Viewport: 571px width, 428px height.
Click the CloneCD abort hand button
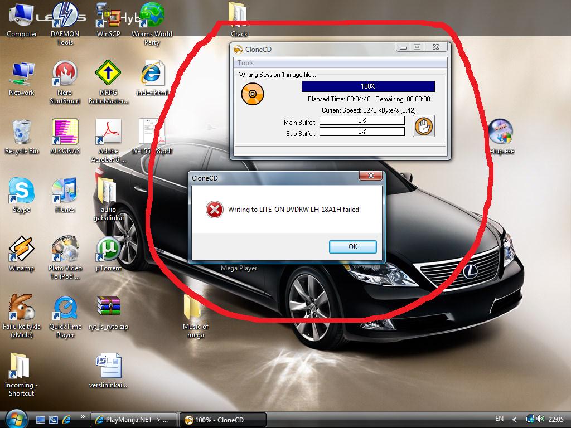424,126
